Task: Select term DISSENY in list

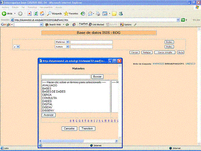Action: 48,110
